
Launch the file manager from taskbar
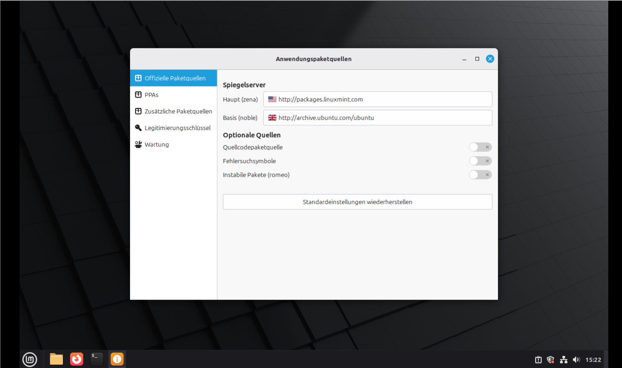56,359
